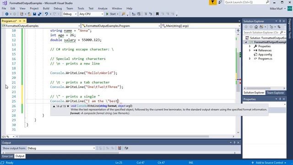The image size is (293, 165).
Task: Open the feedback icon next to Quick Launch
Action: point(220,2)
